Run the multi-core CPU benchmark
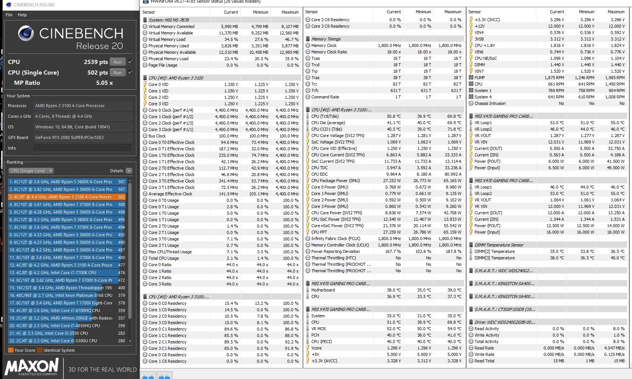The image size is (632, 379). coord(118,62)
